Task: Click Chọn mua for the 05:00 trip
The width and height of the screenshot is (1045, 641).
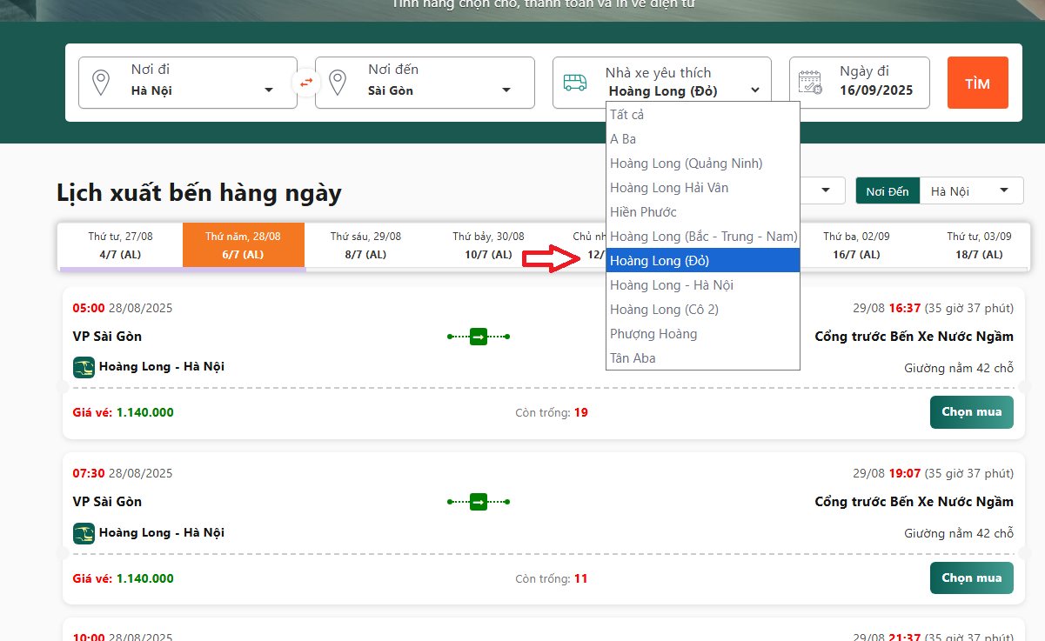Action: click(x=971, y=412)
